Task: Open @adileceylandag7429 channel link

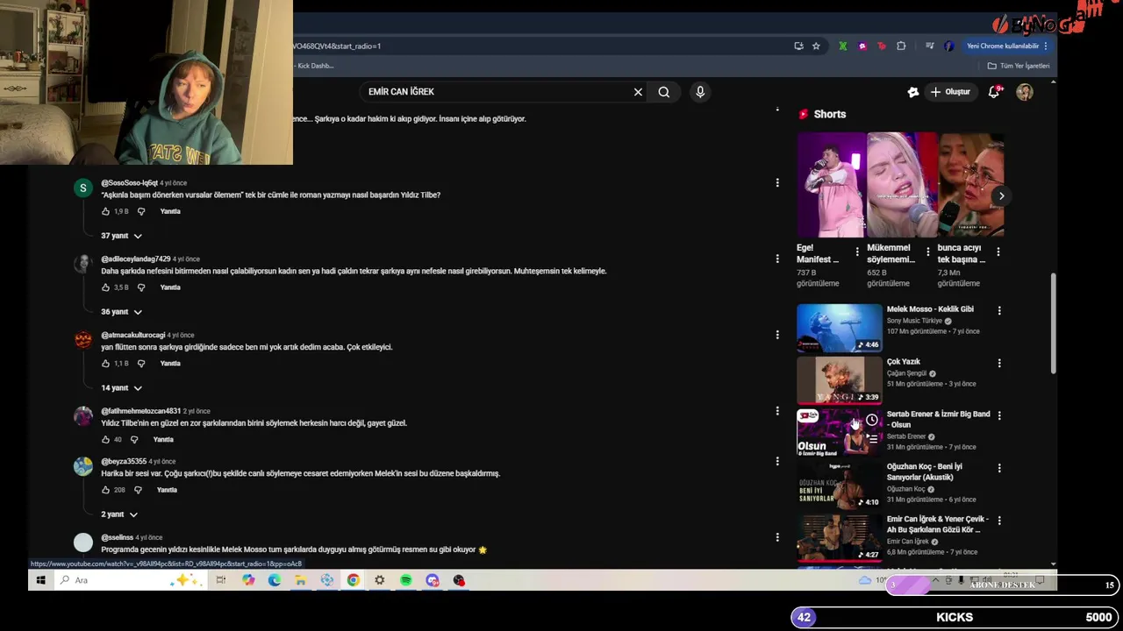Action: [x=135, y=259]
